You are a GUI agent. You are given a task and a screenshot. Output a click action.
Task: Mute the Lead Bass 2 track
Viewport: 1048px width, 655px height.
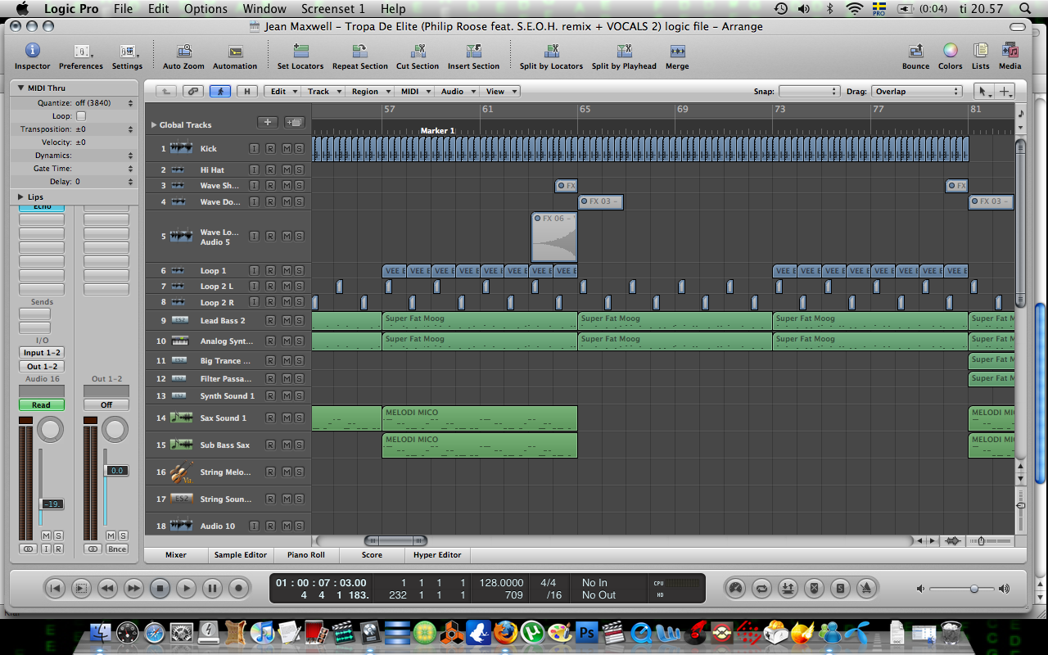click(287, 320)
